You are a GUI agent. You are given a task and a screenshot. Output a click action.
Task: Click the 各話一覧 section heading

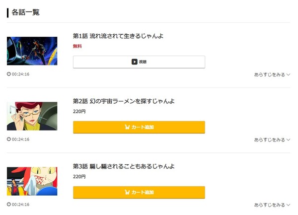coord(26,12)
